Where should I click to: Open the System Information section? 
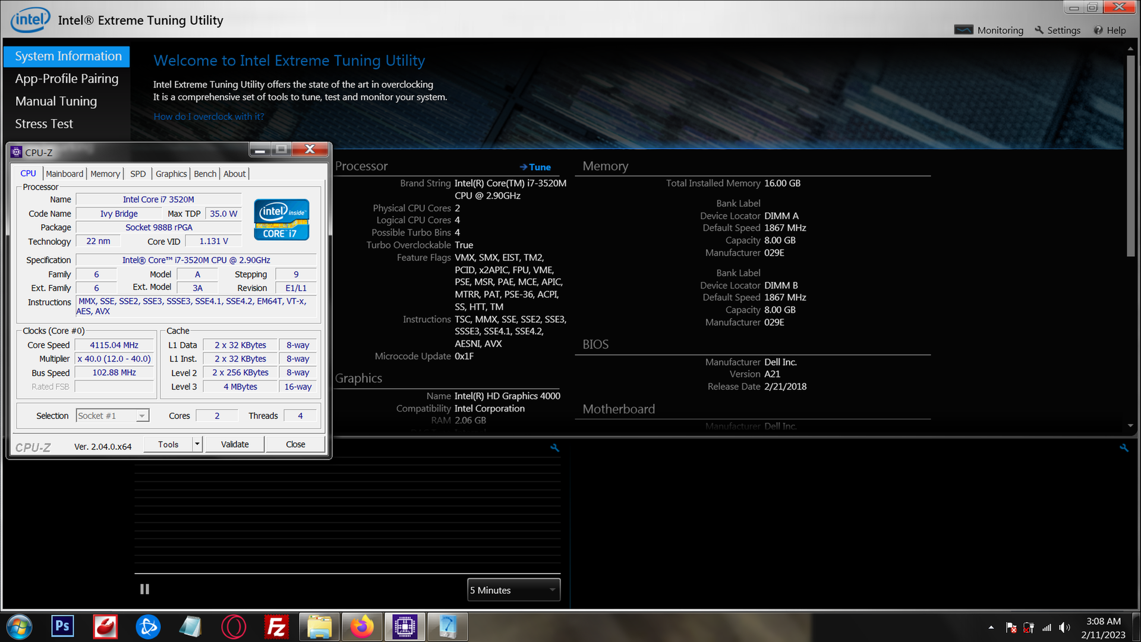pos(67,56)
